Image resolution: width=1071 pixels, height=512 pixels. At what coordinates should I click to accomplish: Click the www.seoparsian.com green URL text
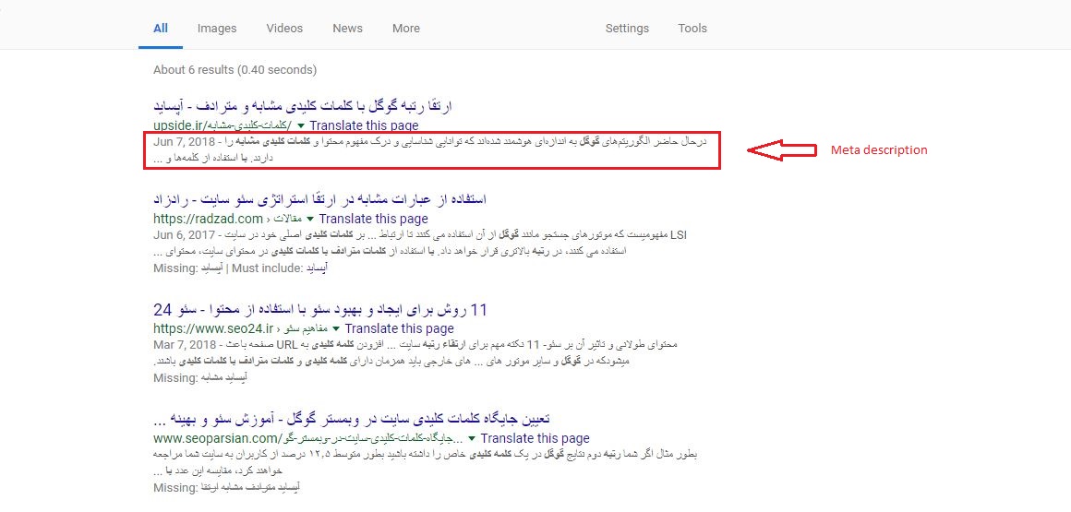[307, 438]
